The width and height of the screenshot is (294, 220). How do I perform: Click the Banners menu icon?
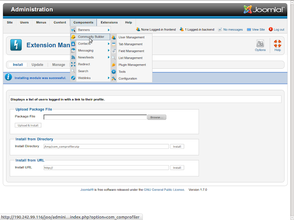pyautogui.click(x=73, y=30)
